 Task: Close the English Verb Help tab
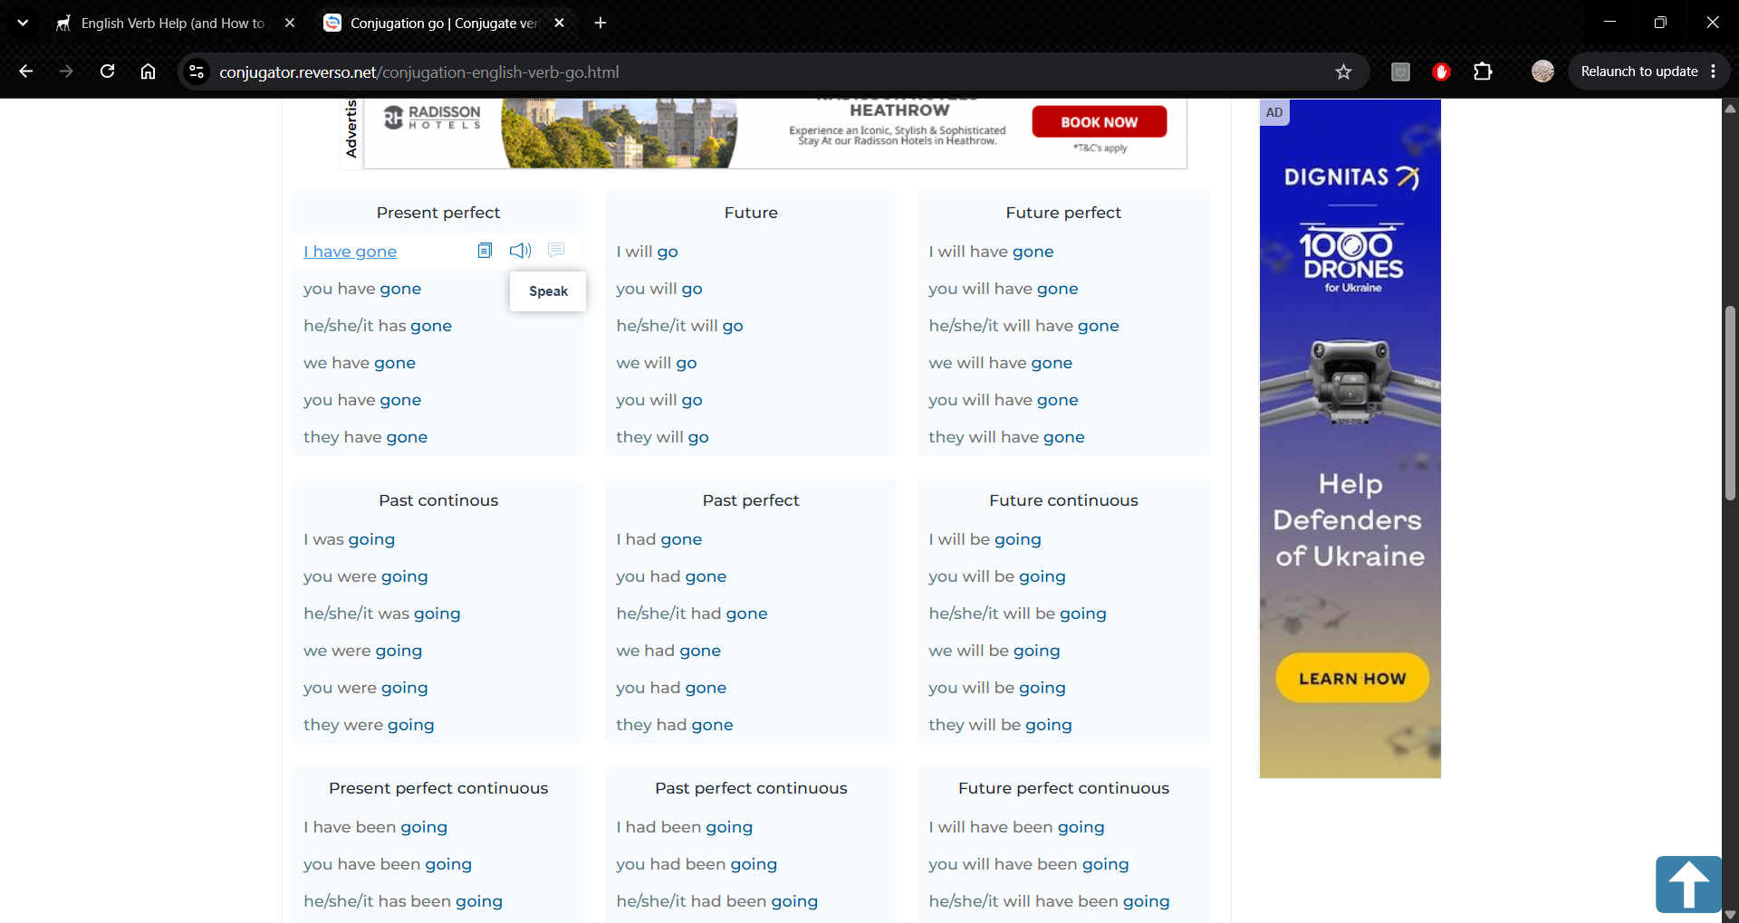[290, 23]
